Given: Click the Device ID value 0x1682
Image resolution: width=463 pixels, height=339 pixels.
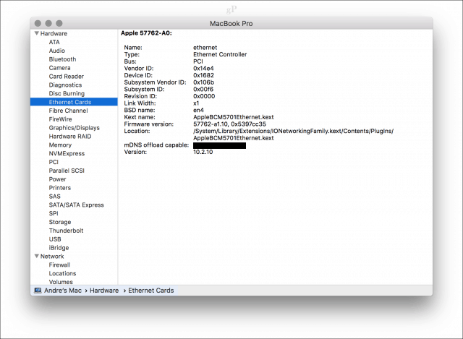Looking at the screenshot, I should [203, 75].
